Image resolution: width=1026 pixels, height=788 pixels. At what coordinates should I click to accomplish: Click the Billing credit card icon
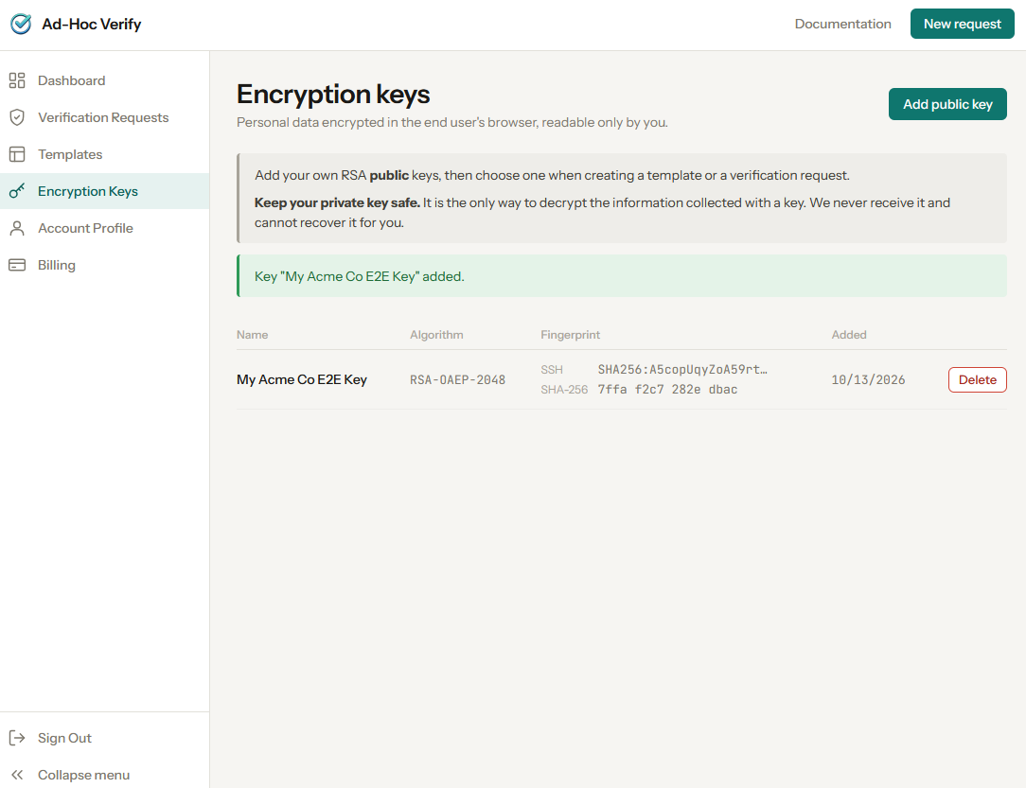click(17, 265)
